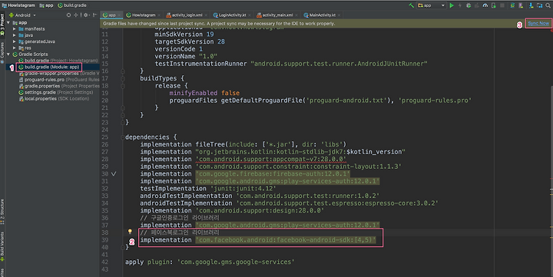Image resolution: width=553 pixels, height=277 pixels.
Task: Click the build.gradle breadcrumb in navigation bar
Action: click(72, 5)
